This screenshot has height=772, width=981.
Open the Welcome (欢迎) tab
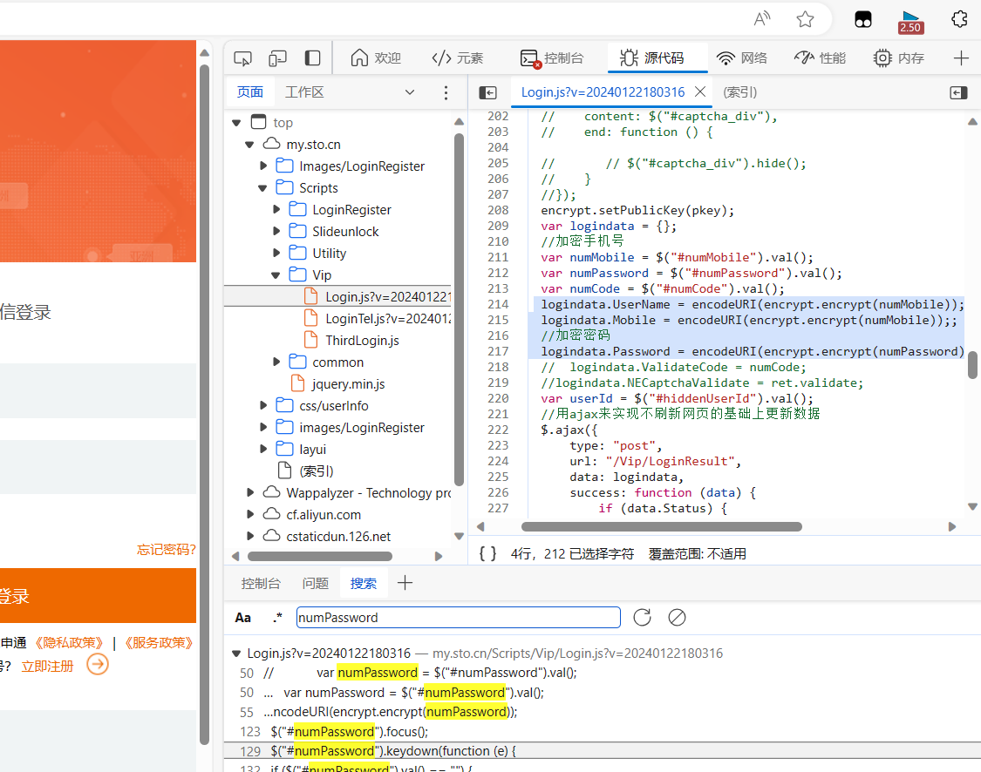[x=375, y=58]
